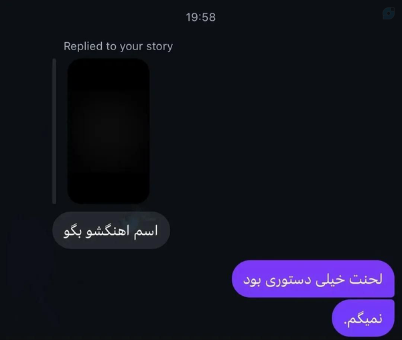The height and width of the screenshot is (340, 402).
Task: Click the word "اسم" in the grey bubble
Action: (146, 231)
